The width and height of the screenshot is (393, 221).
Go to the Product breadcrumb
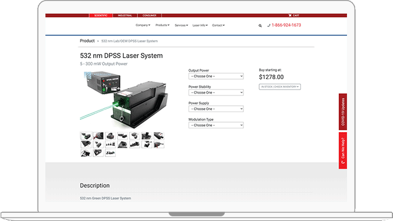click(x=87, y=41)
